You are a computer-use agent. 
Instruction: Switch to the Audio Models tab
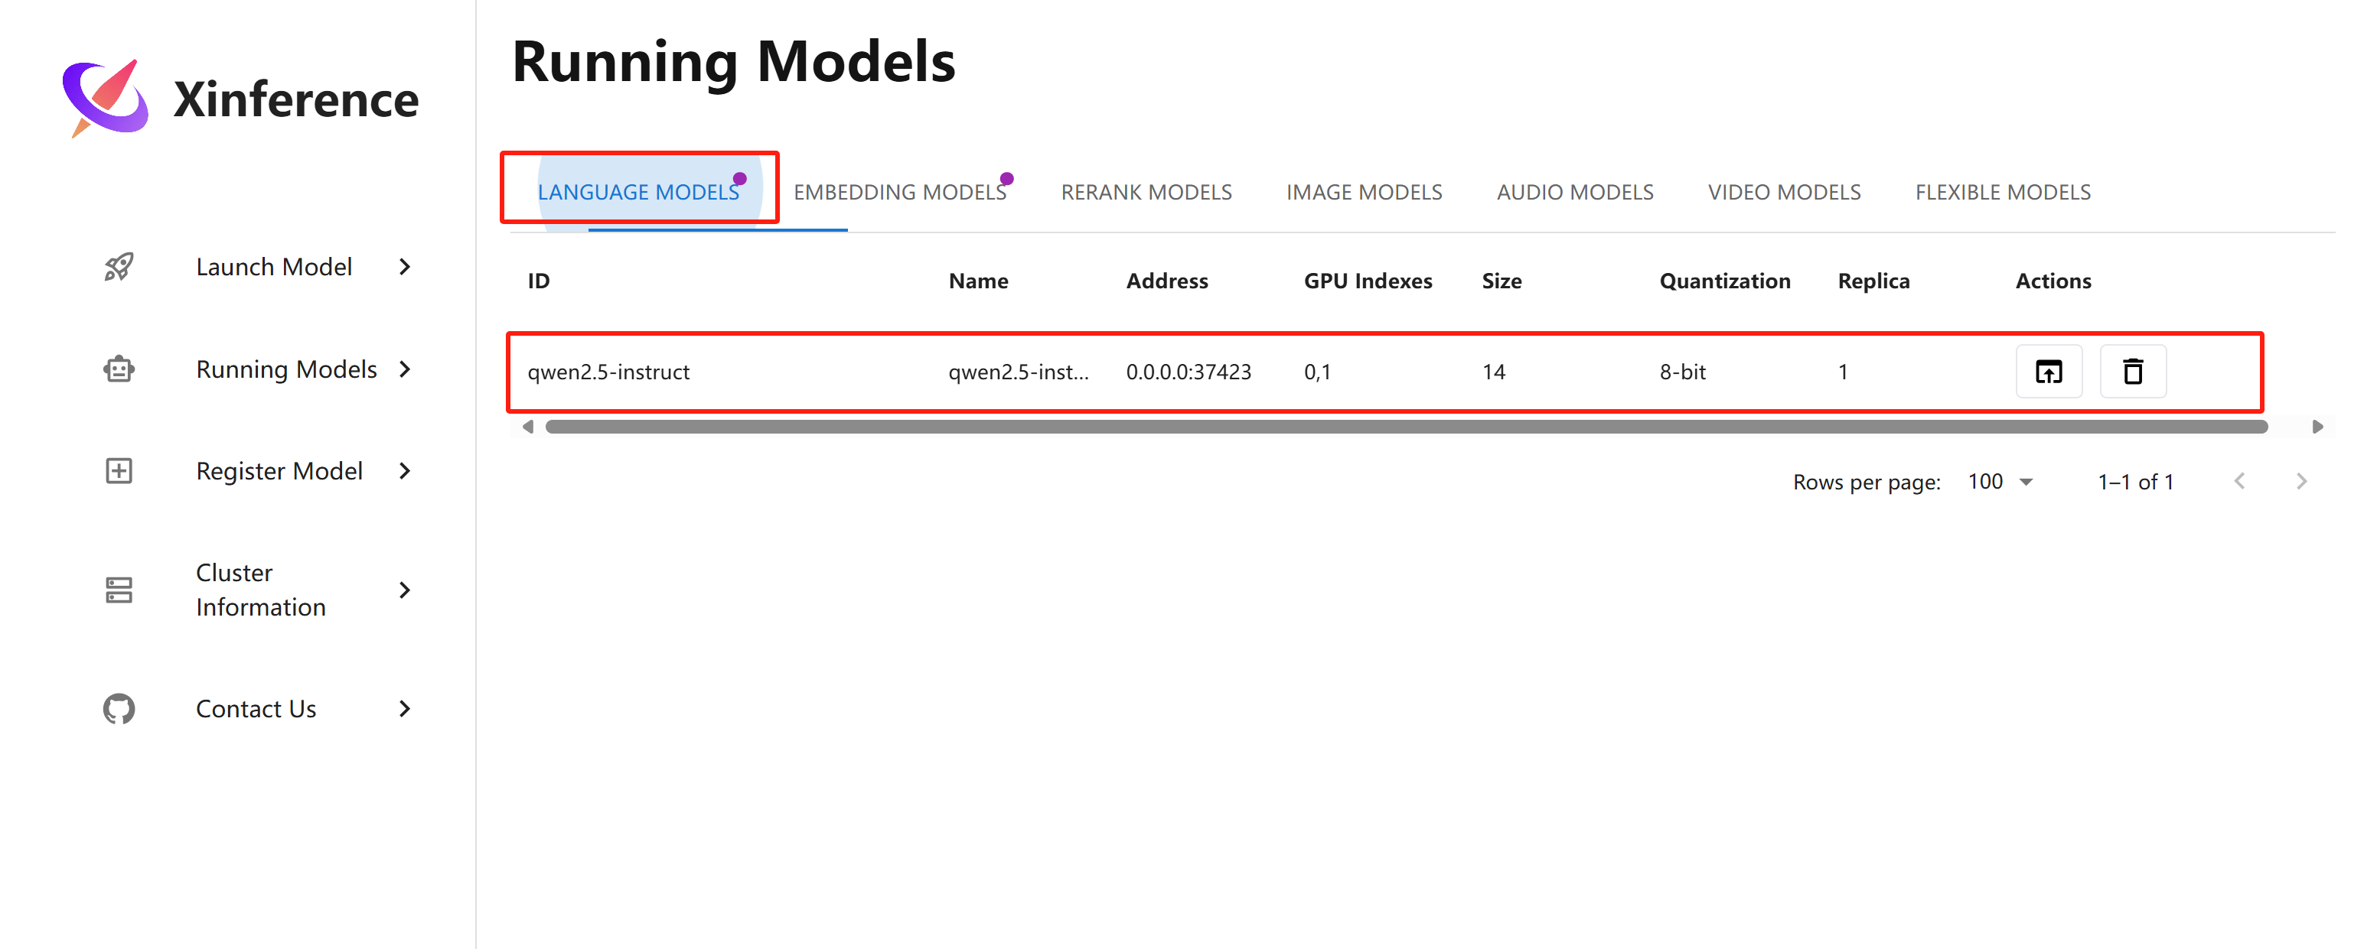point(1575,192)
